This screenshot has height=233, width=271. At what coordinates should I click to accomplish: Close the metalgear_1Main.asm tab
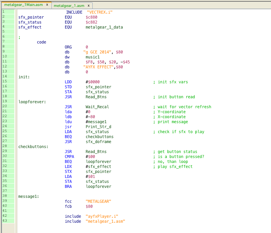[x=47, y=5]
